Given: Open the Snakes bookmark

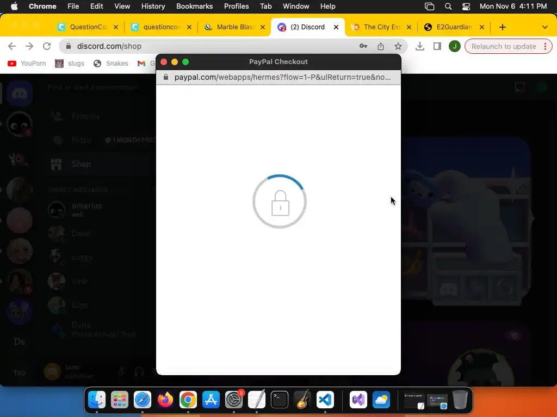Looking at the screenshot, I should click(x=110, y=64).
